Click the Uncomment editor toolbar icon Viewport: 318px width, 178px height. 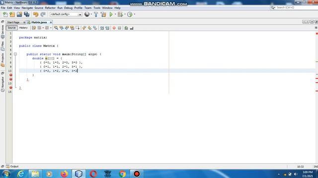pos(132,28)
